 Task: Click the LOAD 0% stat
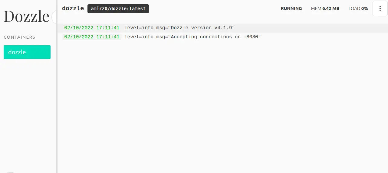(358, 8)
